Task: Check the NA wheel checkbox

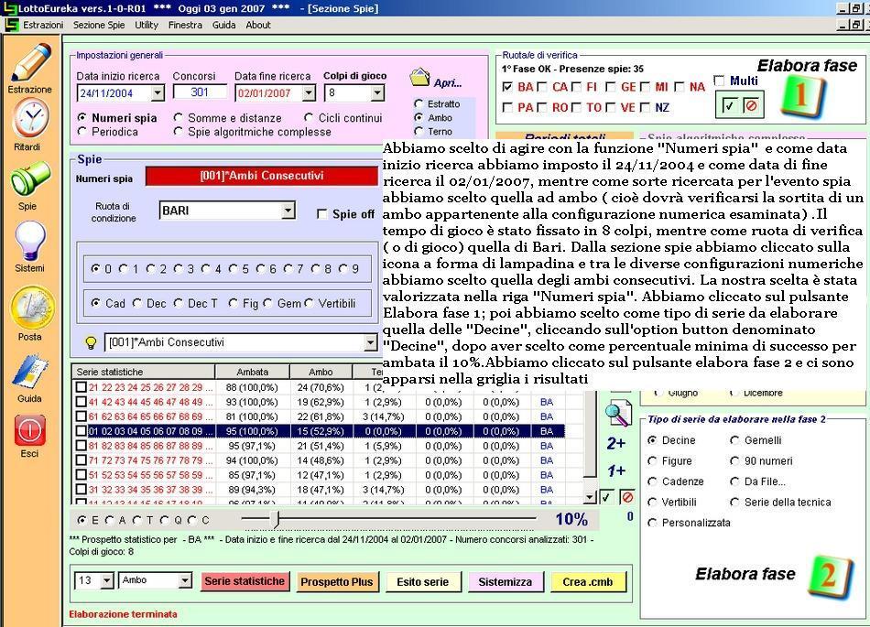Action: pyautogui.click(x=680, y=87)
